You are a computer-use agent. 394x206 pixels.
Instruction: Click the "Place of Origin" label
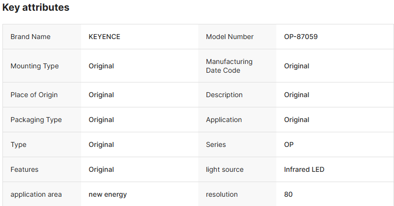34,95
